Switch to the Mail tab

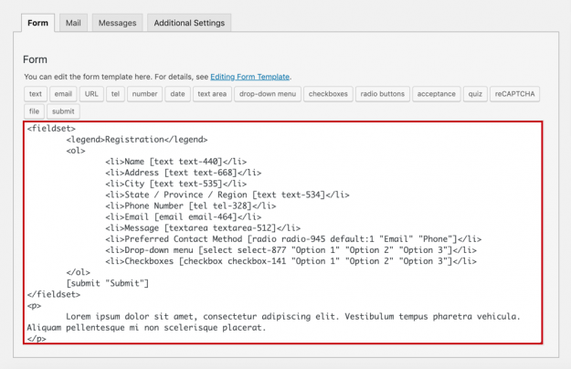point(73,22)
